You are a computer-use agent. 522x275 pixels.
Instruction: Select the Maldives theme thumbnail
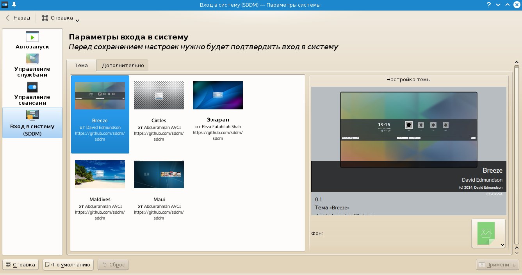[100, 174]
